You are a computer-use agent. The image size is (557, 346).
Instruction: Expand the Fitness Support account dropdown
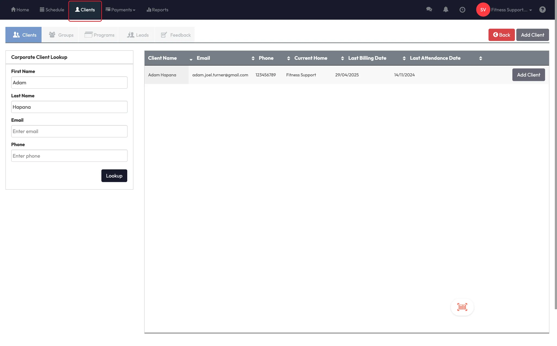pyautogui.click(x=511, y=10)
